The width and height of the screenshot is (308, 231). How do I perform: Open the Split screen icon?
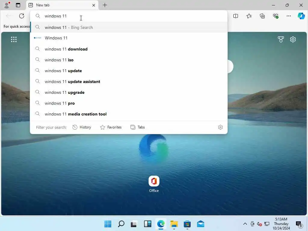pos(236,16)
